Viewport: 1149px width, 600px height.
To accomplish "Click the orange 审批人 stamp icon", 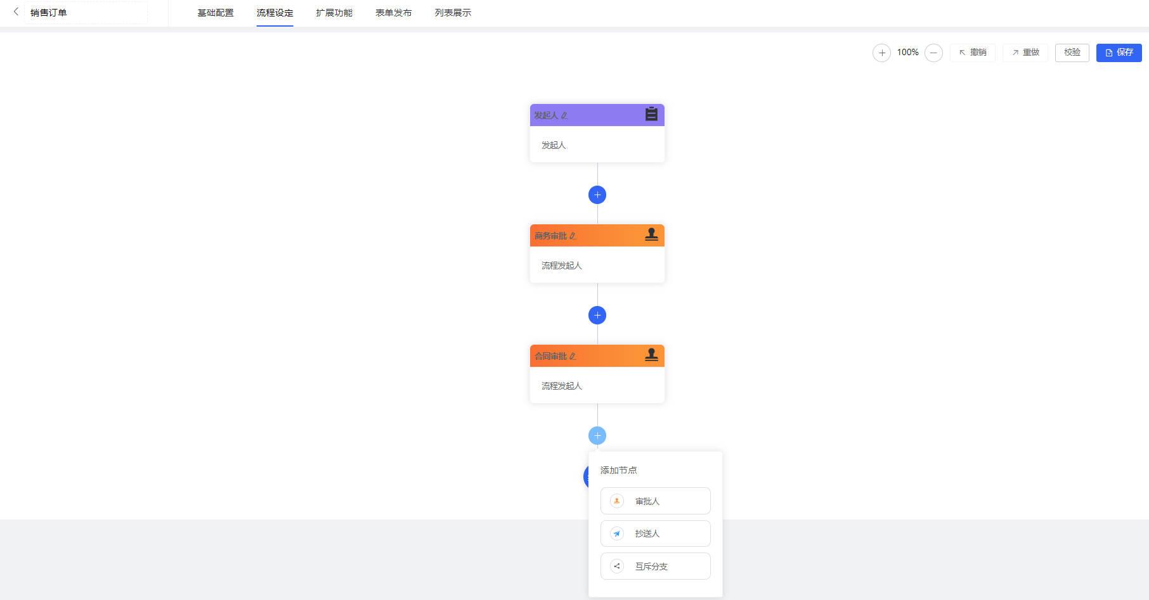I will tap(617, 501).
